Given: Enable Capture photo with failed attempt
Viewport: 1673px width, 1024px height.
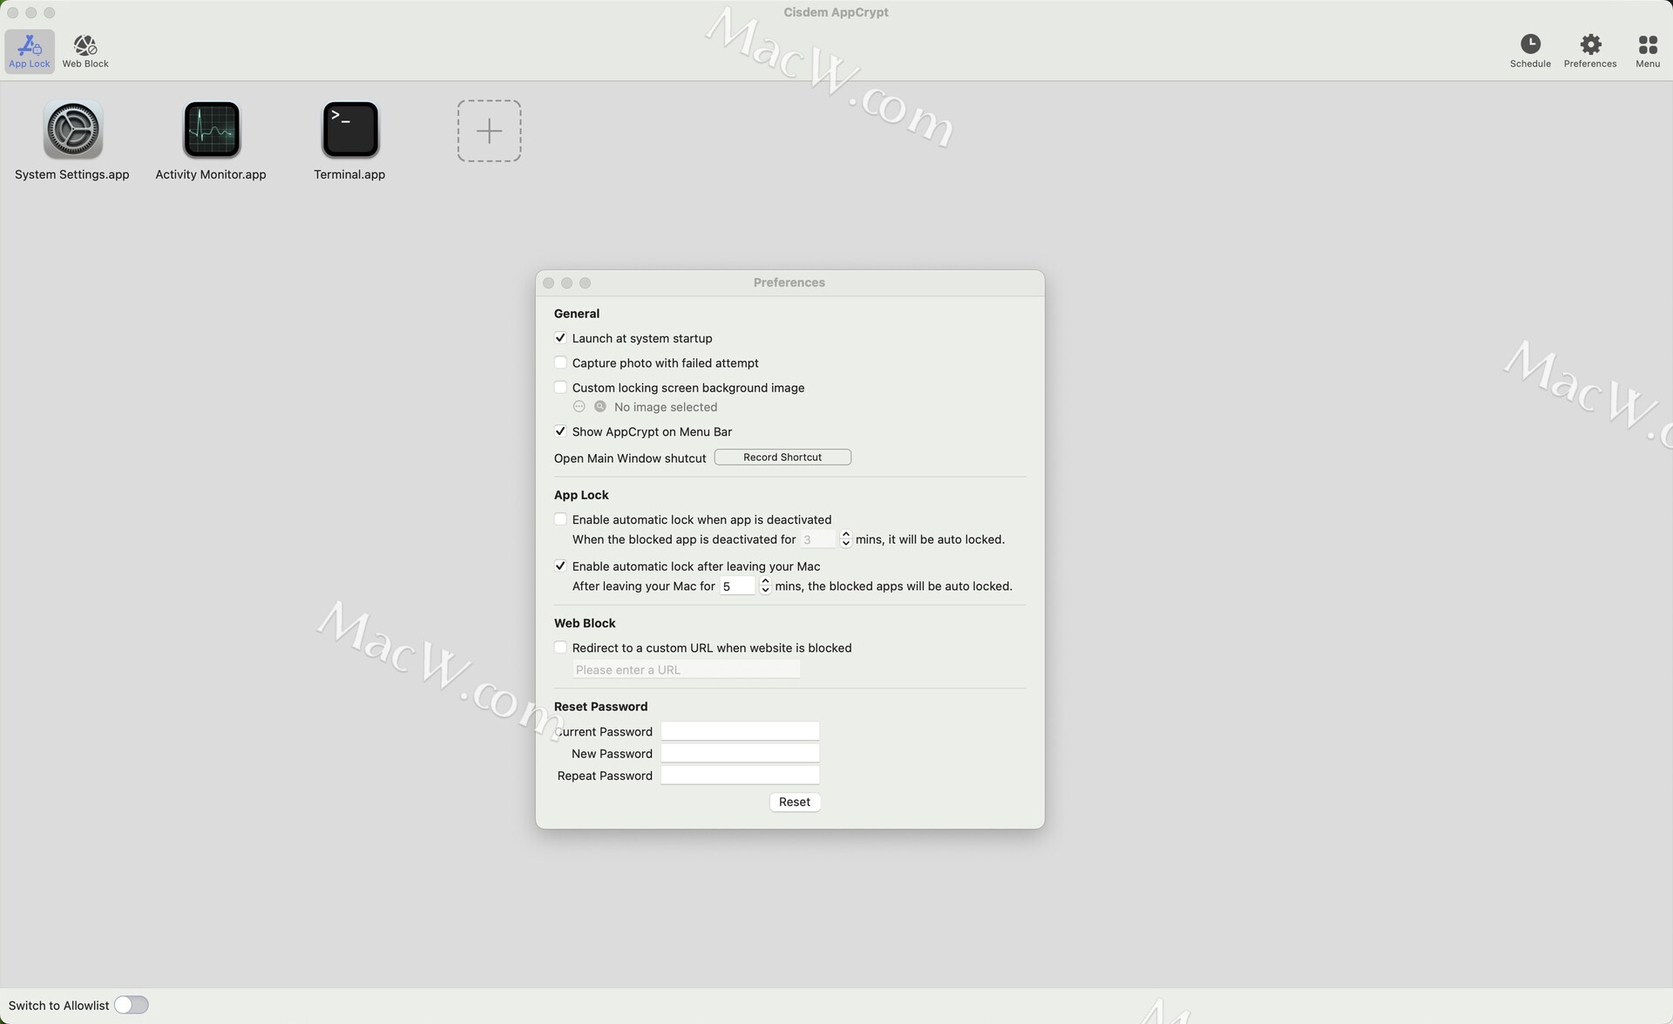Looking at the screenshot, I should click(x=560, y=363).
